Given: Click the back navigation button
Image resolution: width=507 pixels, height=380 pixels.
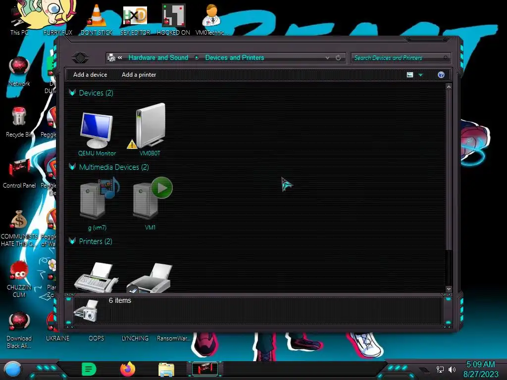Looking at the screenshot, I should (x=80, y=58).
